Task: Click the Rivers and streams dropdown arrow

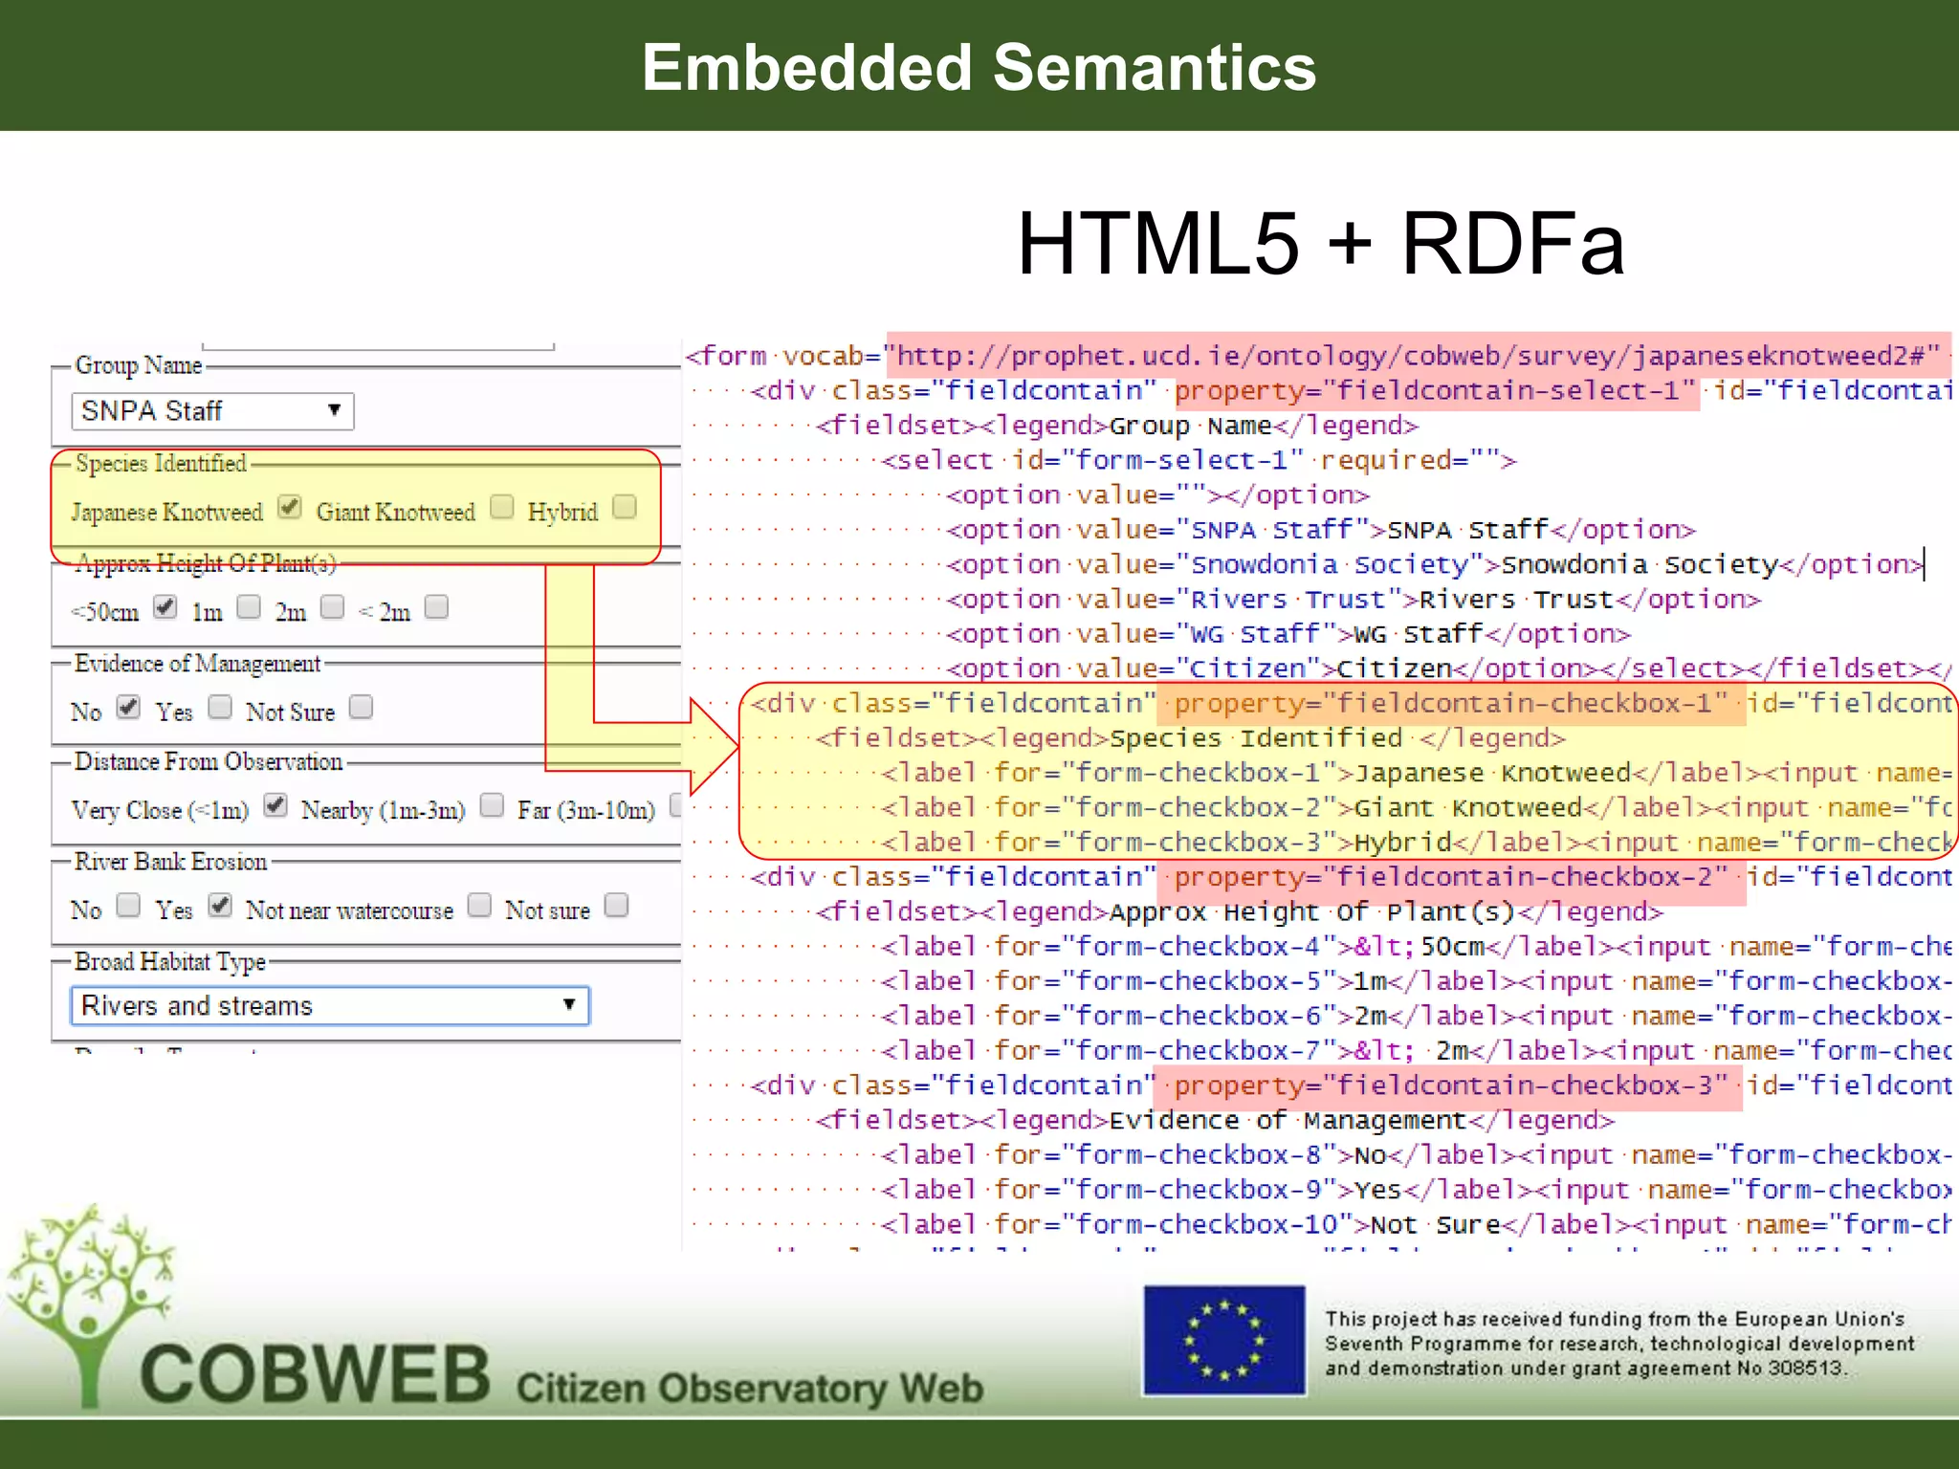Action: pyautogui.click(x=569, y=1005)
